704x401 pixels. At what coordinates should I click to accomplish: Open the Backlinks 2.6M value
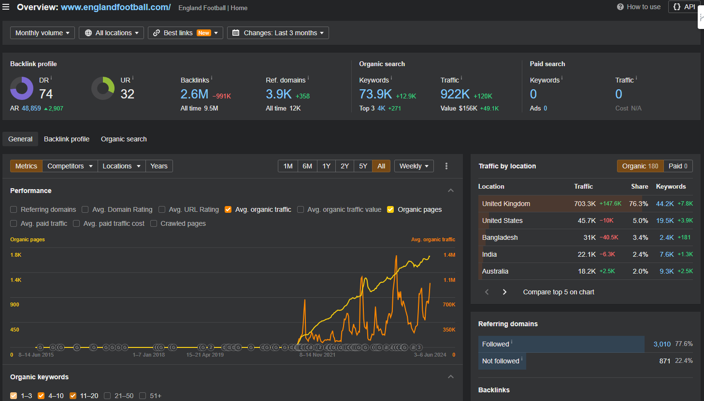click(x=195, y=94)
